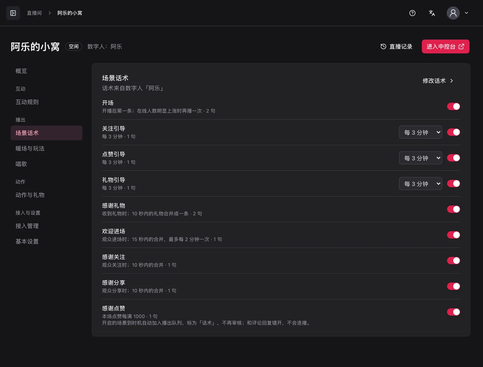Switch off 感谢点赞 toggle
The height and width of the screenshot is (367, 483).
tap(453, 312)
